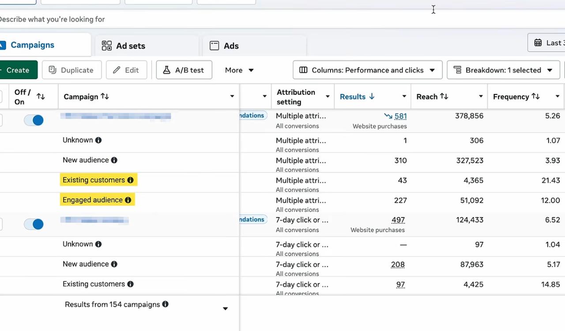
Task: Click info icon beside Existing customers with 97 results
Action: pyautogui.click(x=130, y=284)
